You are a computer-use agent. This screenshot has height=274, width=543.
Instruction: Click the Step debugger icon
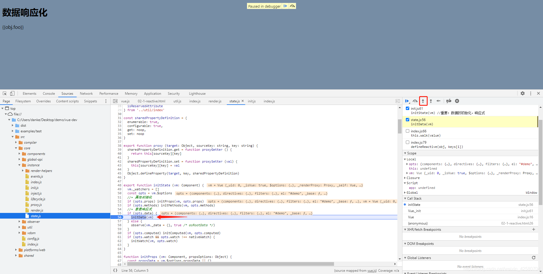438,101
